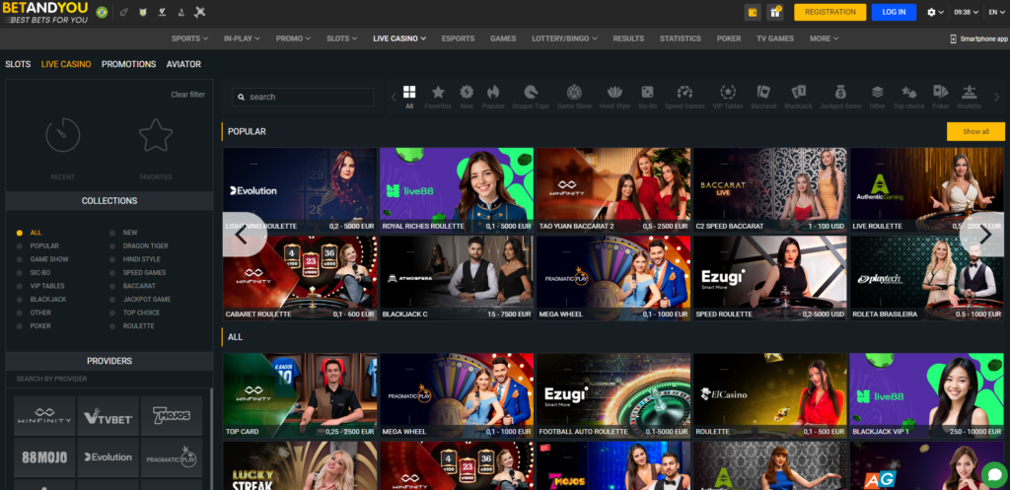The image size is (1010, 490).
Task: Click the Show all button for Popular
Action: tap(975, 131)
